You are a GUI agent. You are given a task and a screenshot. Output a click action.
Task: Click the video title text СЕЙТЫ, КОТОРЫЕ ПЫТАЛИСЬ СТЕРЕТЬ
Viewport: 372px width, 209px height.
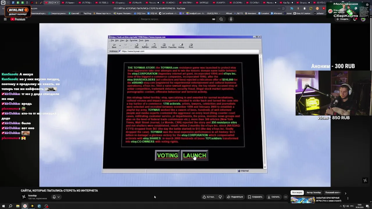click(x=59, y=191)
